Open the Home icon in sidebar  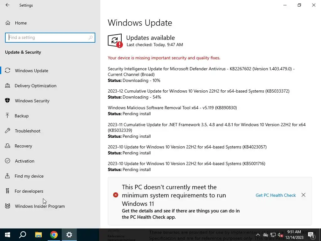(x=8, y=23)
